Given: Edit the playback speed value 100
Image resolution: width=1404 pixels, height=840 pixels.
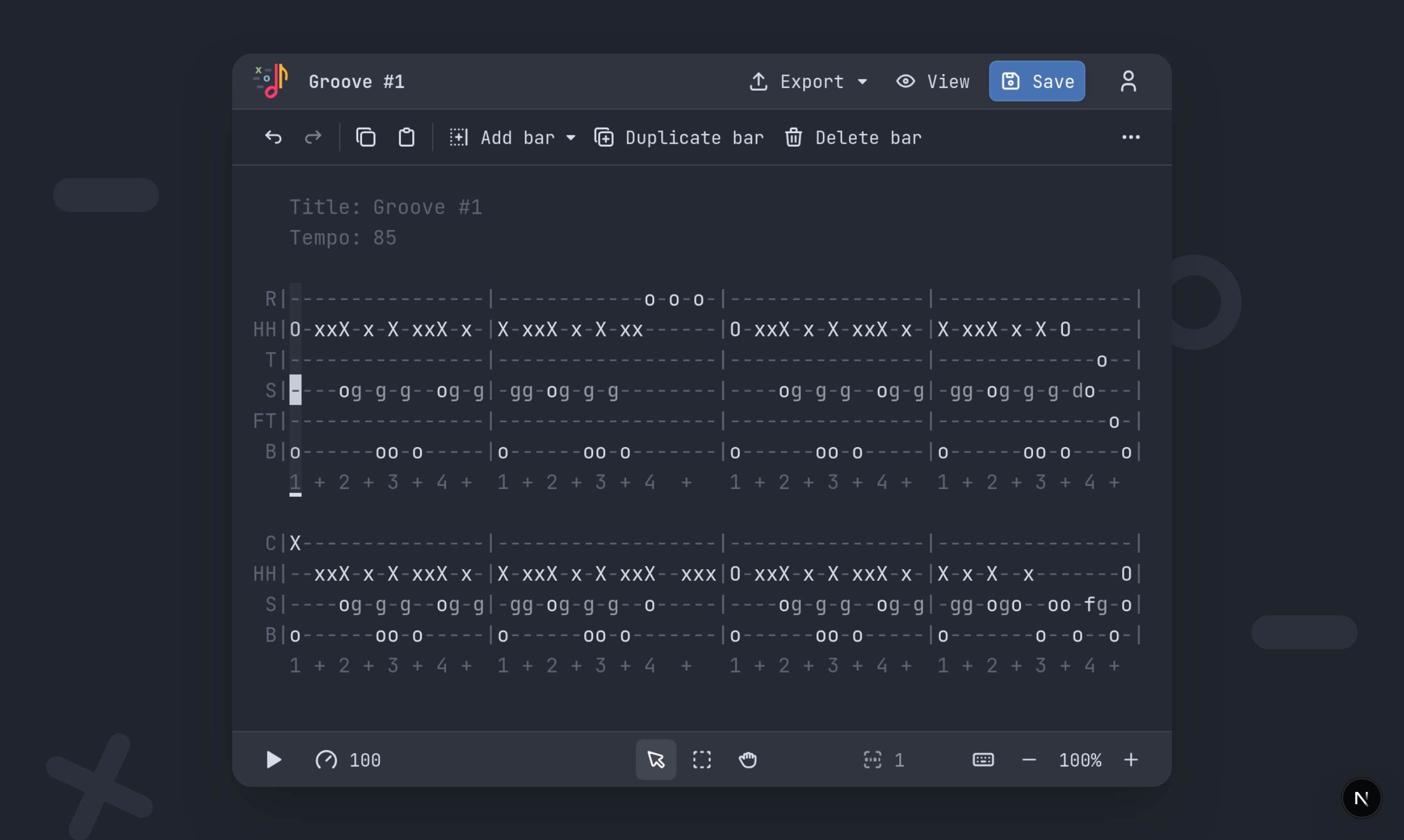Looking at the screenshot, I should coord(365,760).
